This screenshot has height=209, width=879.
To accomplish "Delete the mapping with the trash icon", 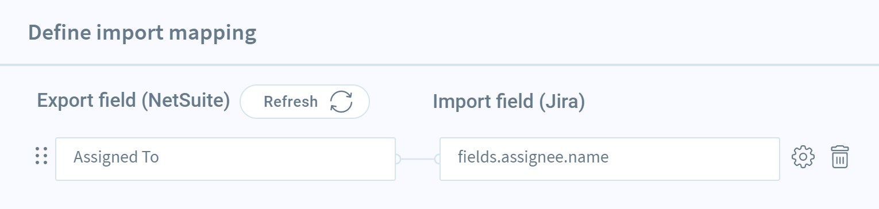I will pos(840,157).
